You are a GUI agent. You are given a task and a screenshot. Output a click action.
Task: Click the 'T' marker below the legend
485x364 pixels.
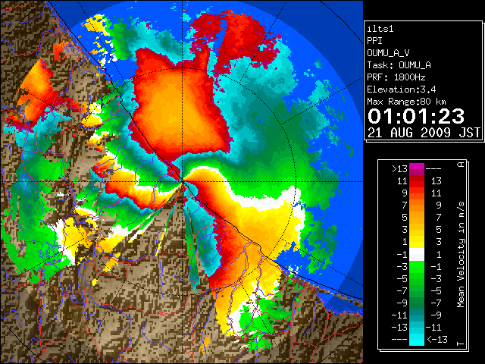point(461,344)
